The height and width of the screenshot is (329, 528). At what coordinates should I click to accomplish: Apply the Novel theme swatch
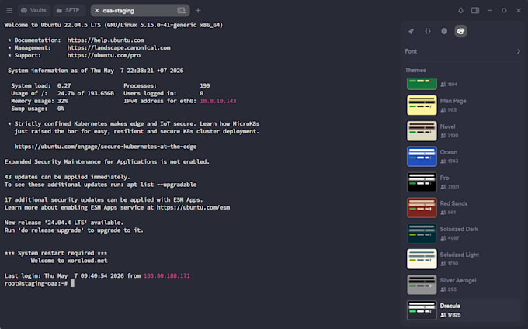pos(422,131)
